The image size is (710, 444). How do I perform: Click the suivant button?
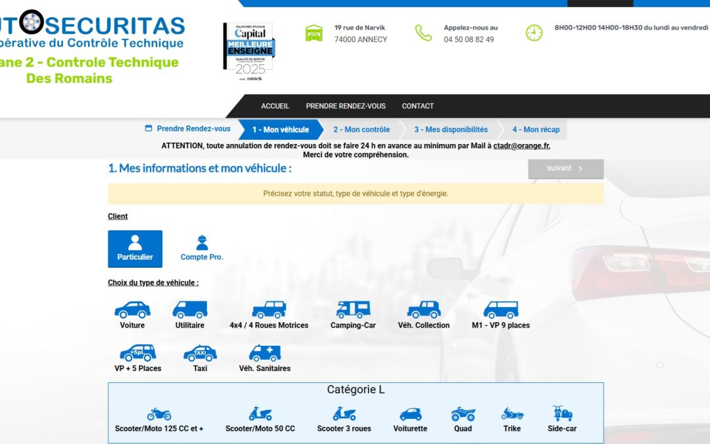565,168
